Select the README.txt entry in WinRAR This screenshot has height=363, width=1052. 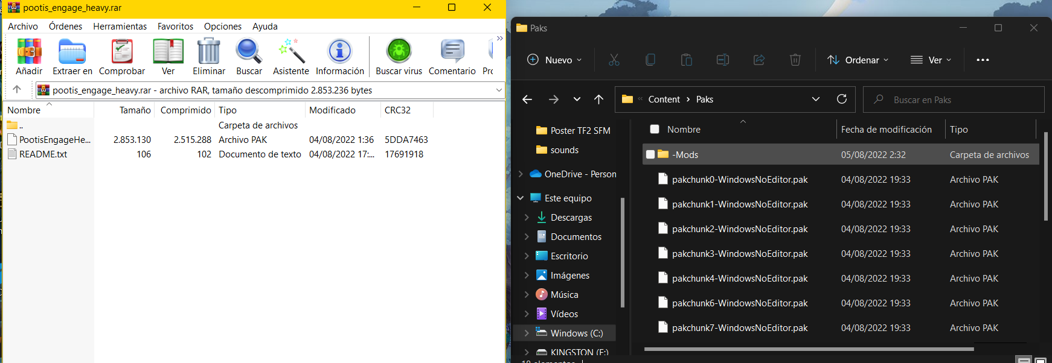pyautogui.click(x=37, y=154)
